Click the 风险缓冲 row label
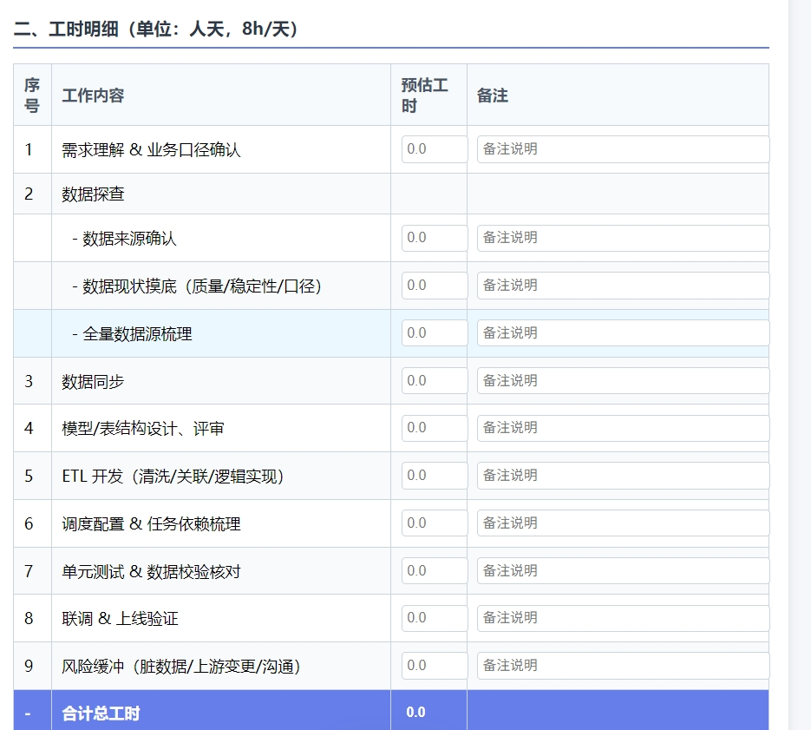Screen dimensions: 811x730 pyautogui.click(x=181, y=667)
